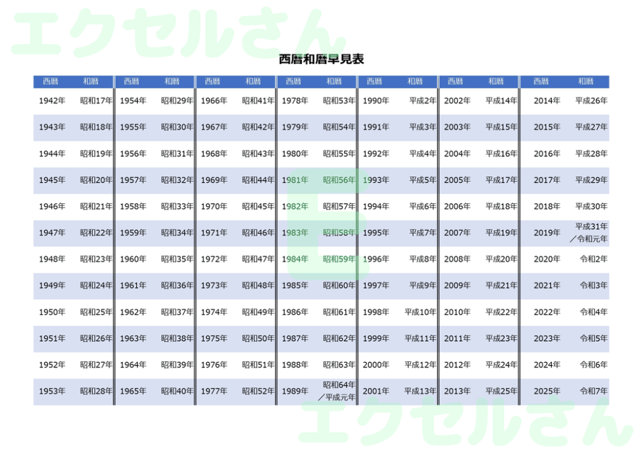The image size is (643, 454).
Task: Click the cell 1964年
Action: [x=133, y=365]
